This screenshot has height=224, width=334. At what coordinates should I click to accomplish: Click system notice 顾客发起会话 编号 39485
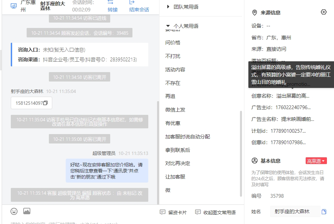[80, 33]
